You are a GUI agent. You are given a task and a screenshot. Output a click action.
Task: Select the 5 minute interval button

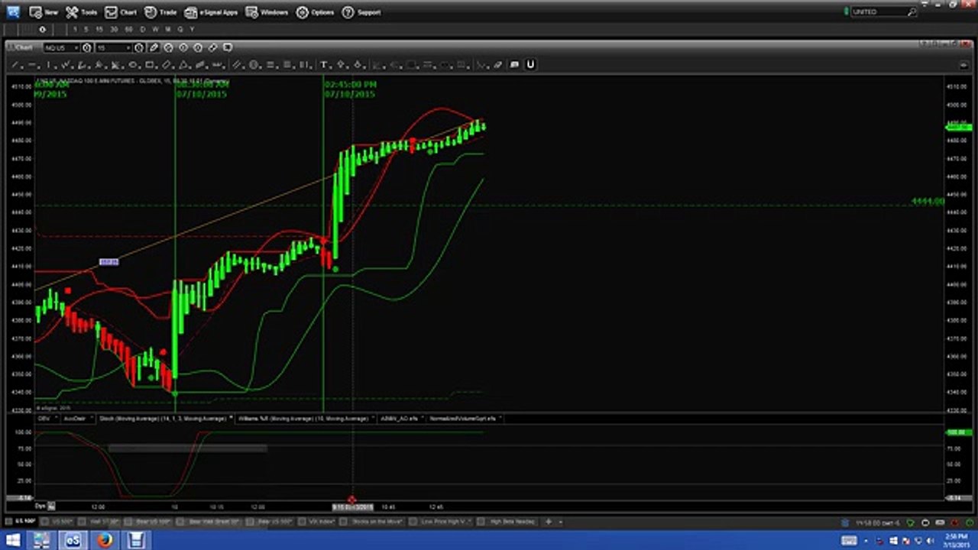tap(87, 29)
